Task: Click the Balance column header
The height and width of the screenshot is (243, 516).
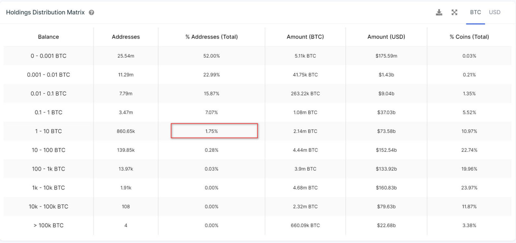Action: coord(48,37)
